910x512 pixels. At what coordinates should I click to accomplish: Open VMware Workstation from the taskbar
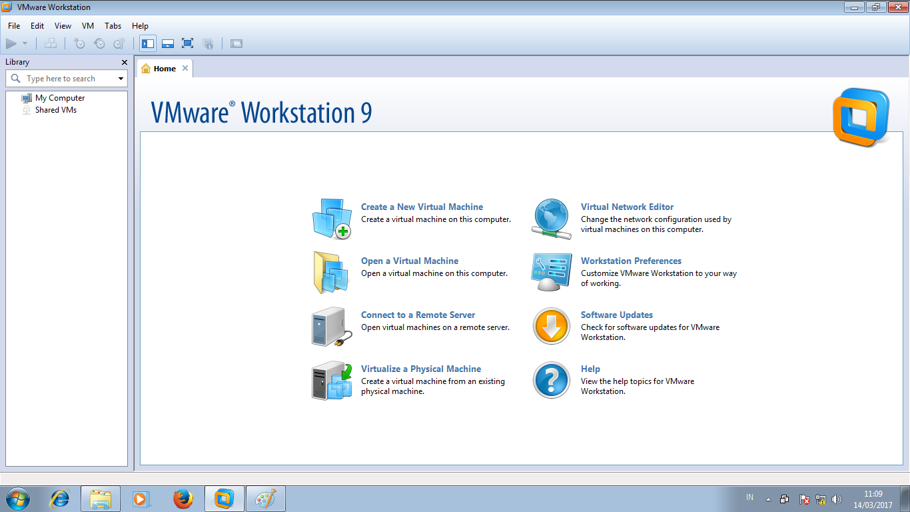point(224,498)
